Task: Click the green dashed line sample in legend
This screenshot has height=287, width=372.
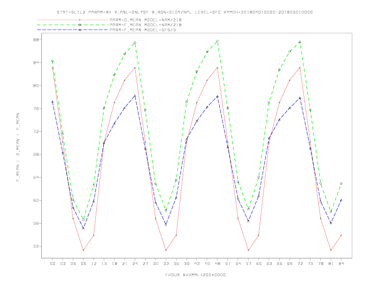Action: tap(73, 25)
